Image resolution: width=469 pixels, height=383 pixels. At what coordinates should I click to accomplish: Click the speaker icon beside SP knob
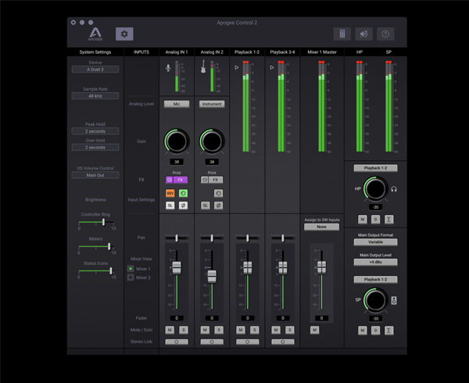coord(394,300)
